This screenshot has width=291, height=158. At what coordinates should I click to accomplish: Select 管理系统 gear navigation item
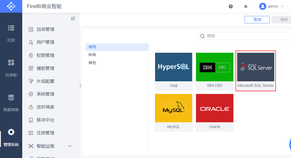pyautogui.click(x=11, y=138)
